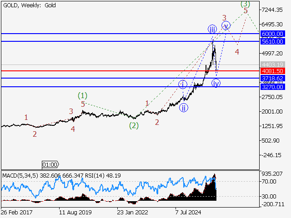Select the green (1) wave label

tap(82, 95)
